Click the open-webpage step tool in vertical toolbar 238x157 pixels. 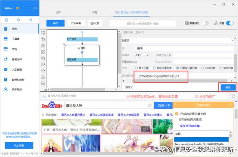pos(43,33)
